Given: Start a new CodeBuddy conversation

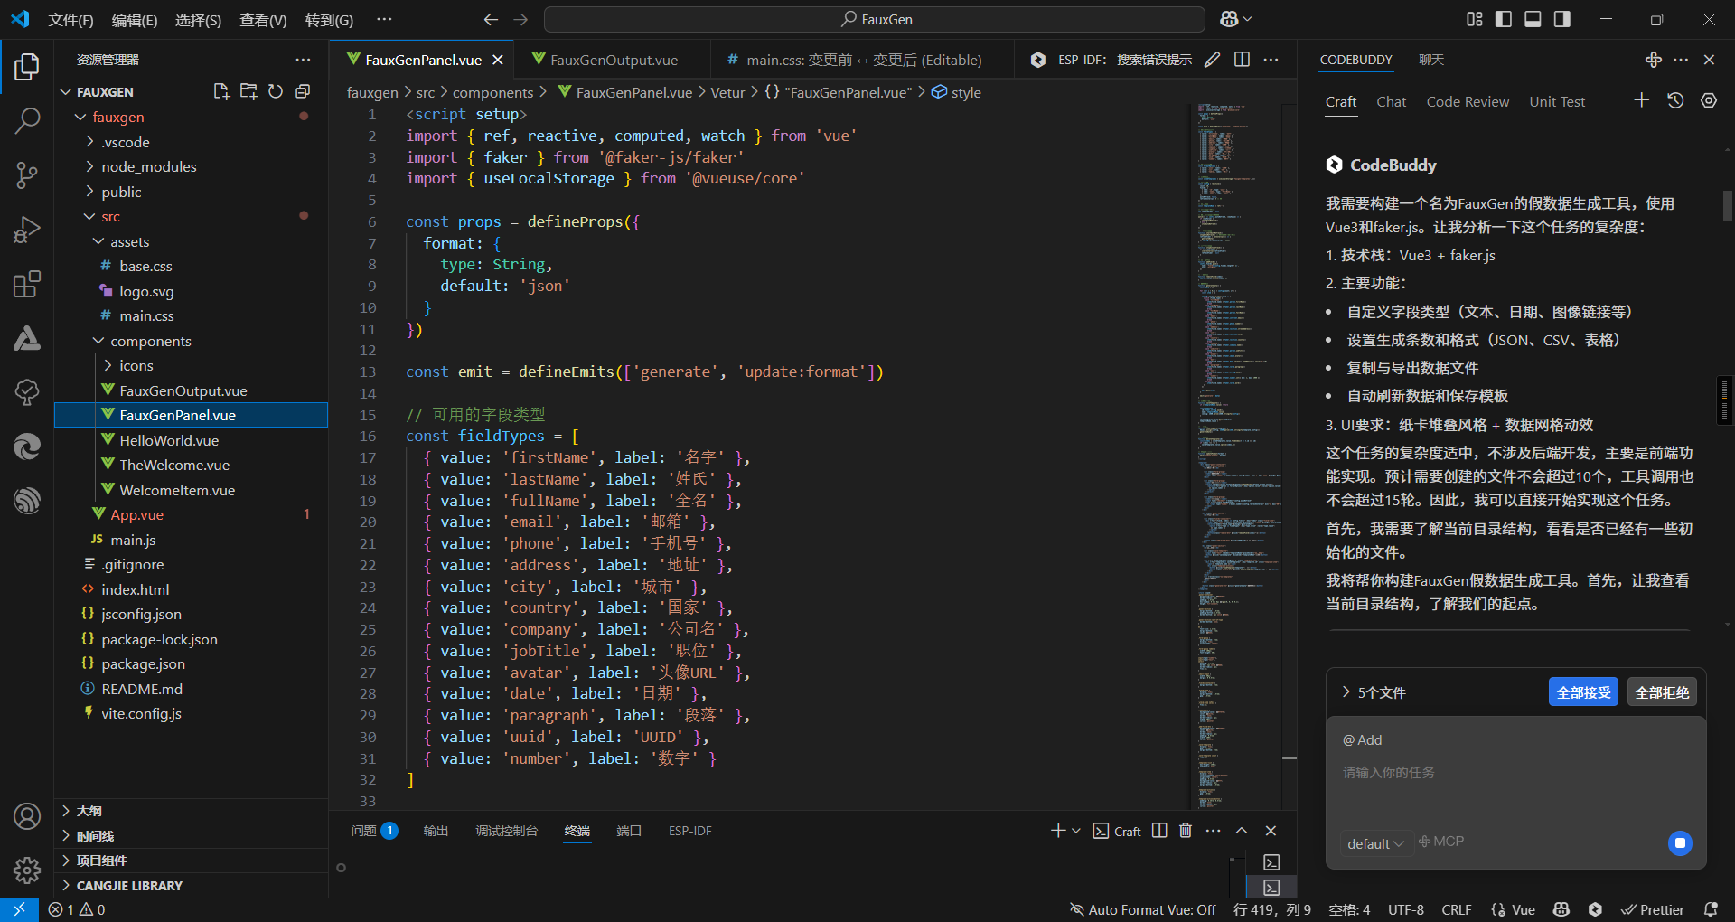Looking at the screenshot, I should point(1642,100).
